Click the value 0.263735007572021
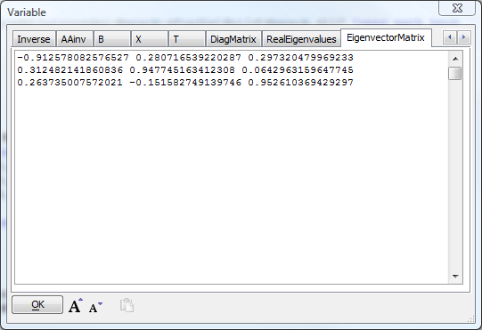The image size is (482, 330). (x=70, y=82)
